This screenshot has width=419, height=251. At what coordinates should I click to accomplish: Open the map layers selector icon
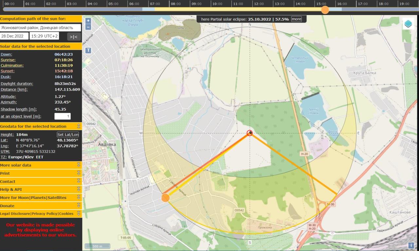click(408, 24)
